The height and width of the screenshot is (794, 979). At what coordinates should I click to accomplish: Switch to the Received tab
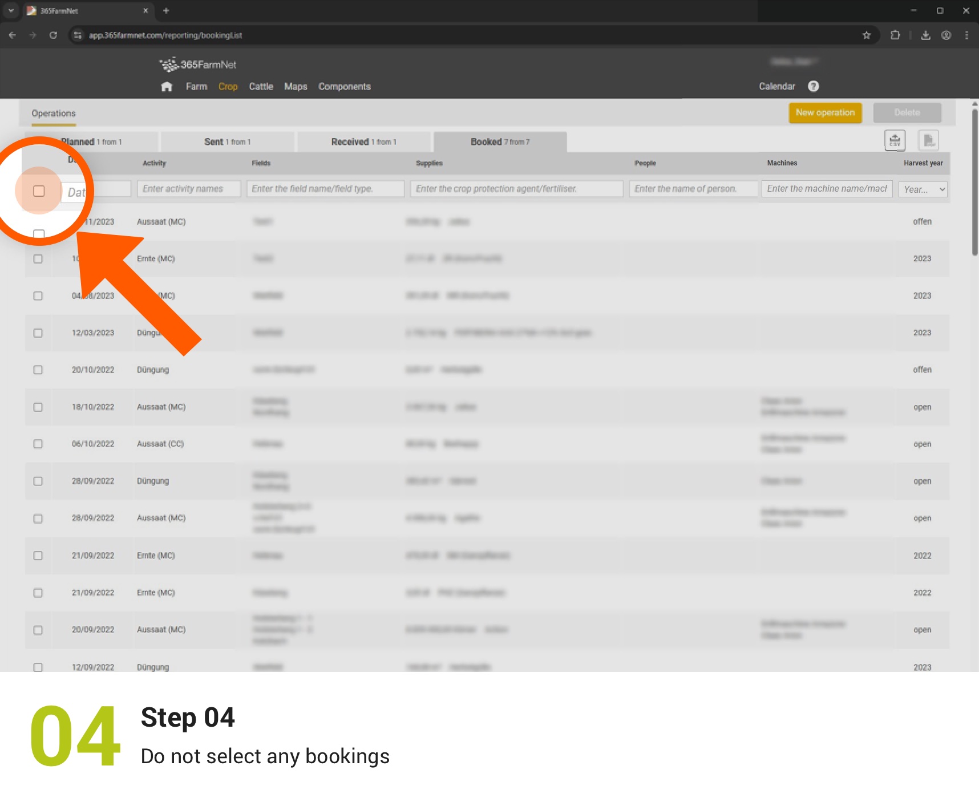click(x=363, y=141)
